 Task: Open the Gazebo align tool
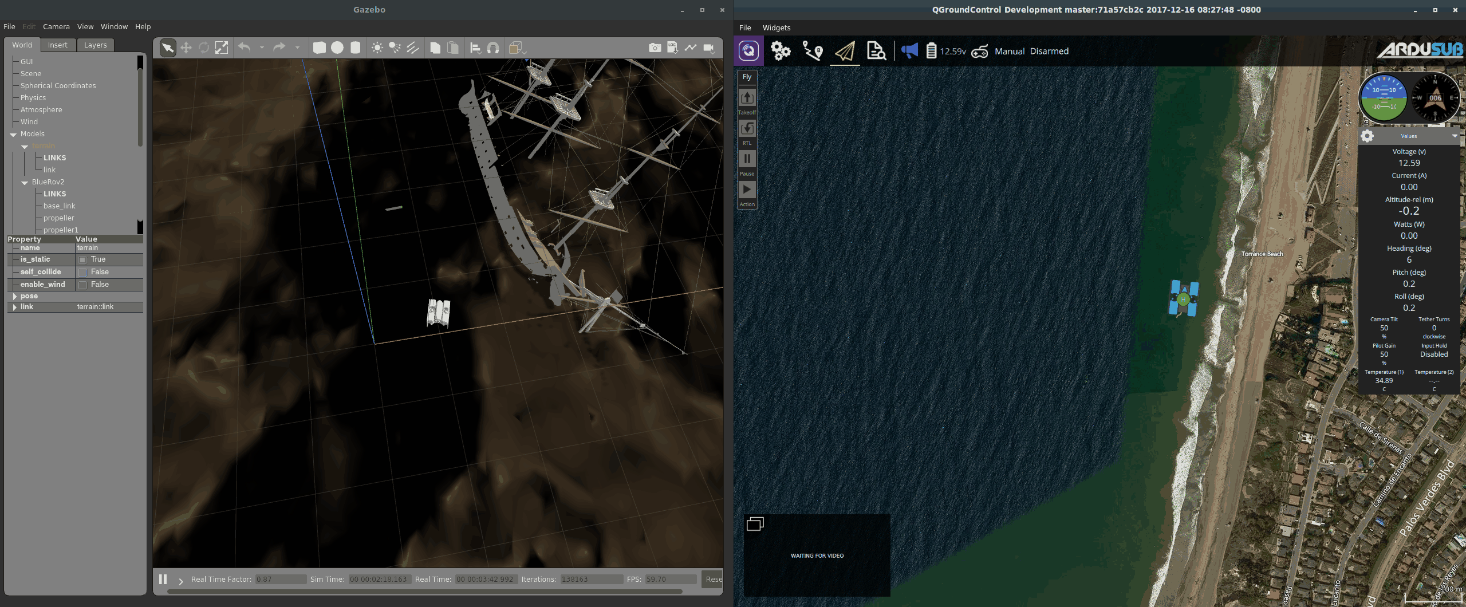[x=475, y=48]
